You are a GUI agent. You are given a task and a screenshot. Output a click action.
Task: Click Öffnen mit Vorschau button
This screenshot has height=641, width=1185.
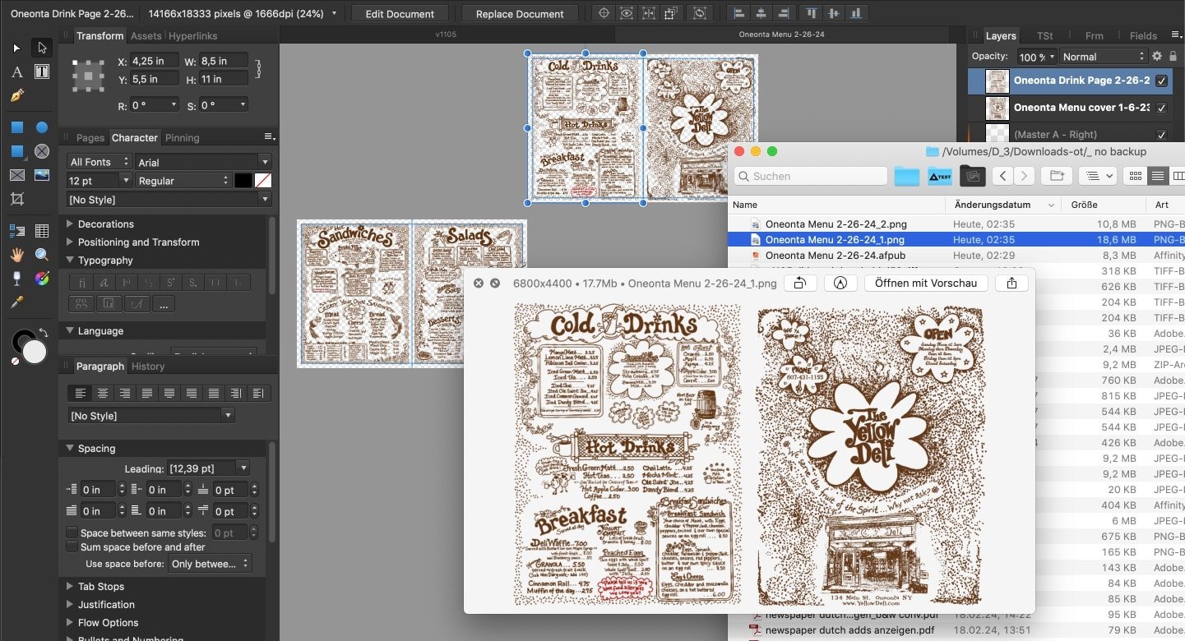[925, 283]
